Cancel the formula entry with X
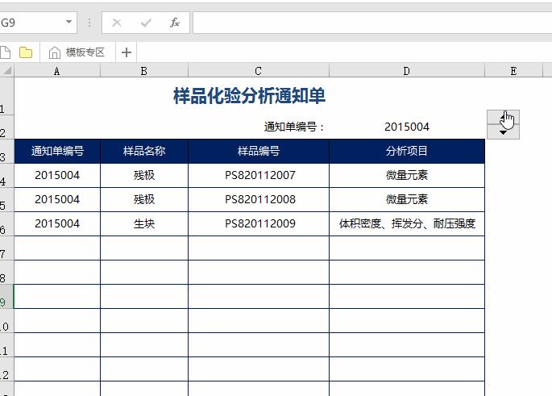Viewport: 552px width, 396px height. pos(117,23)
